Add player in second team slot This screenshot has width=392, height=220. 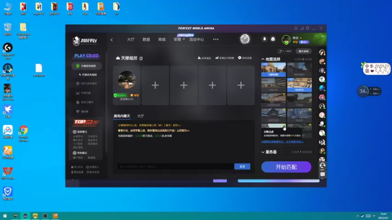[x=155, y=85]
